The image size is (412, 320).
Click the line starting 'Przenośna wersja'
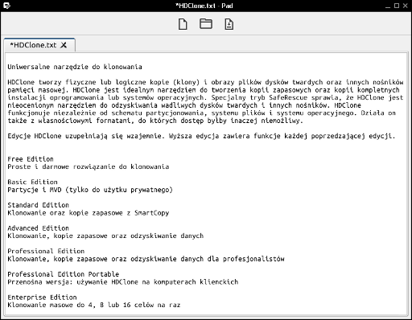(123, 282)
